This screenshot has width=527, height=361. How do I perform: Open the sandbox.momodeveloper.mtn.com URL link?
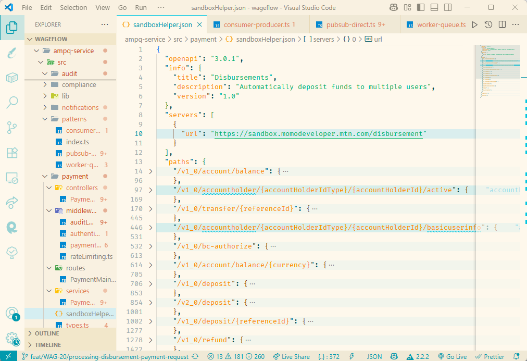[319, 134]
